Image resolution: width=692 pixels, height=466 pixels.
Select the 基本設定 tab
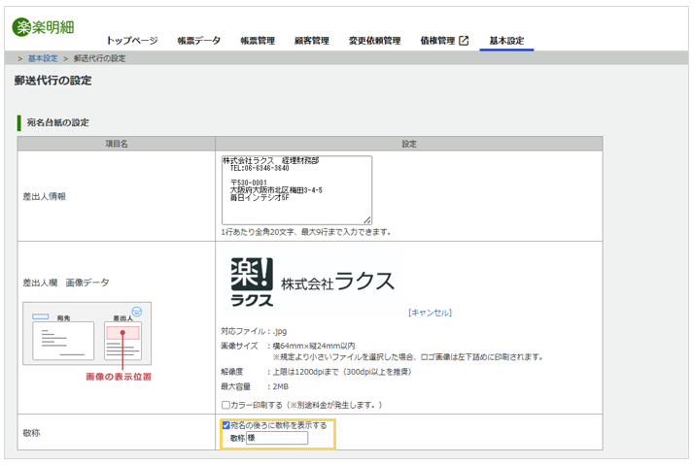point(506,41)
